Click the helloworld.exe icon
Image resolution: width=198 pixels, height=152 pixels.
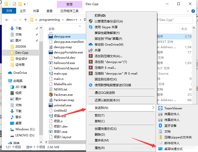[51, 63]
